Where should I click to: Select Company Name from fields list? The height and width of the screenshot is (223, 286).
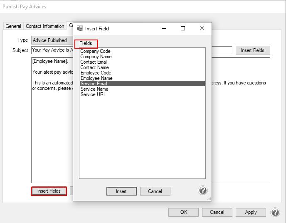pos(96,57)
